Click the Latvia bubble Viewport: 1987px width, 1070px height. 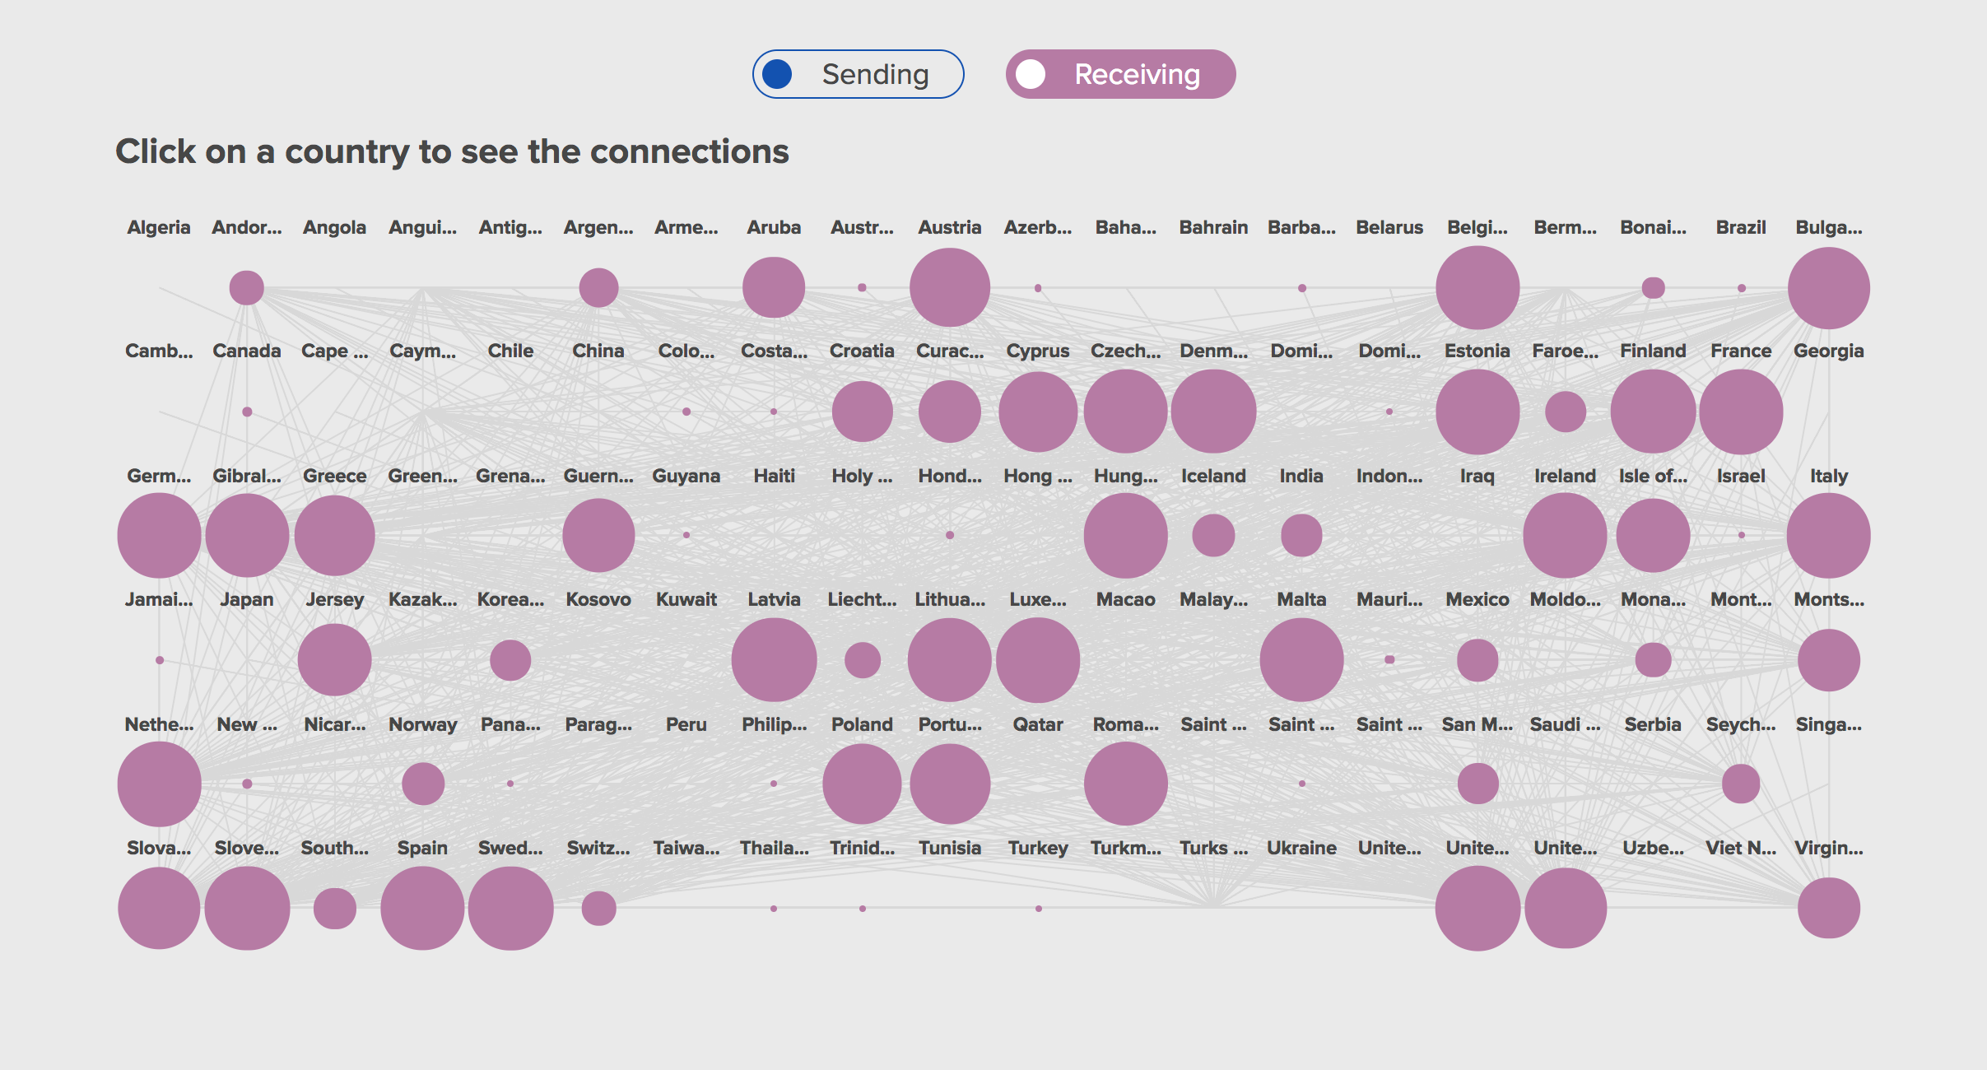tap(774, 658)
